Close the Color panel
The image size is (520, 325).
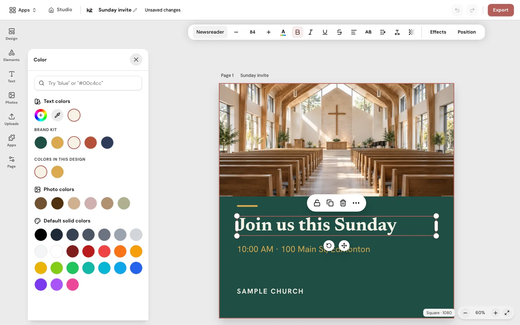pos(136,60)
